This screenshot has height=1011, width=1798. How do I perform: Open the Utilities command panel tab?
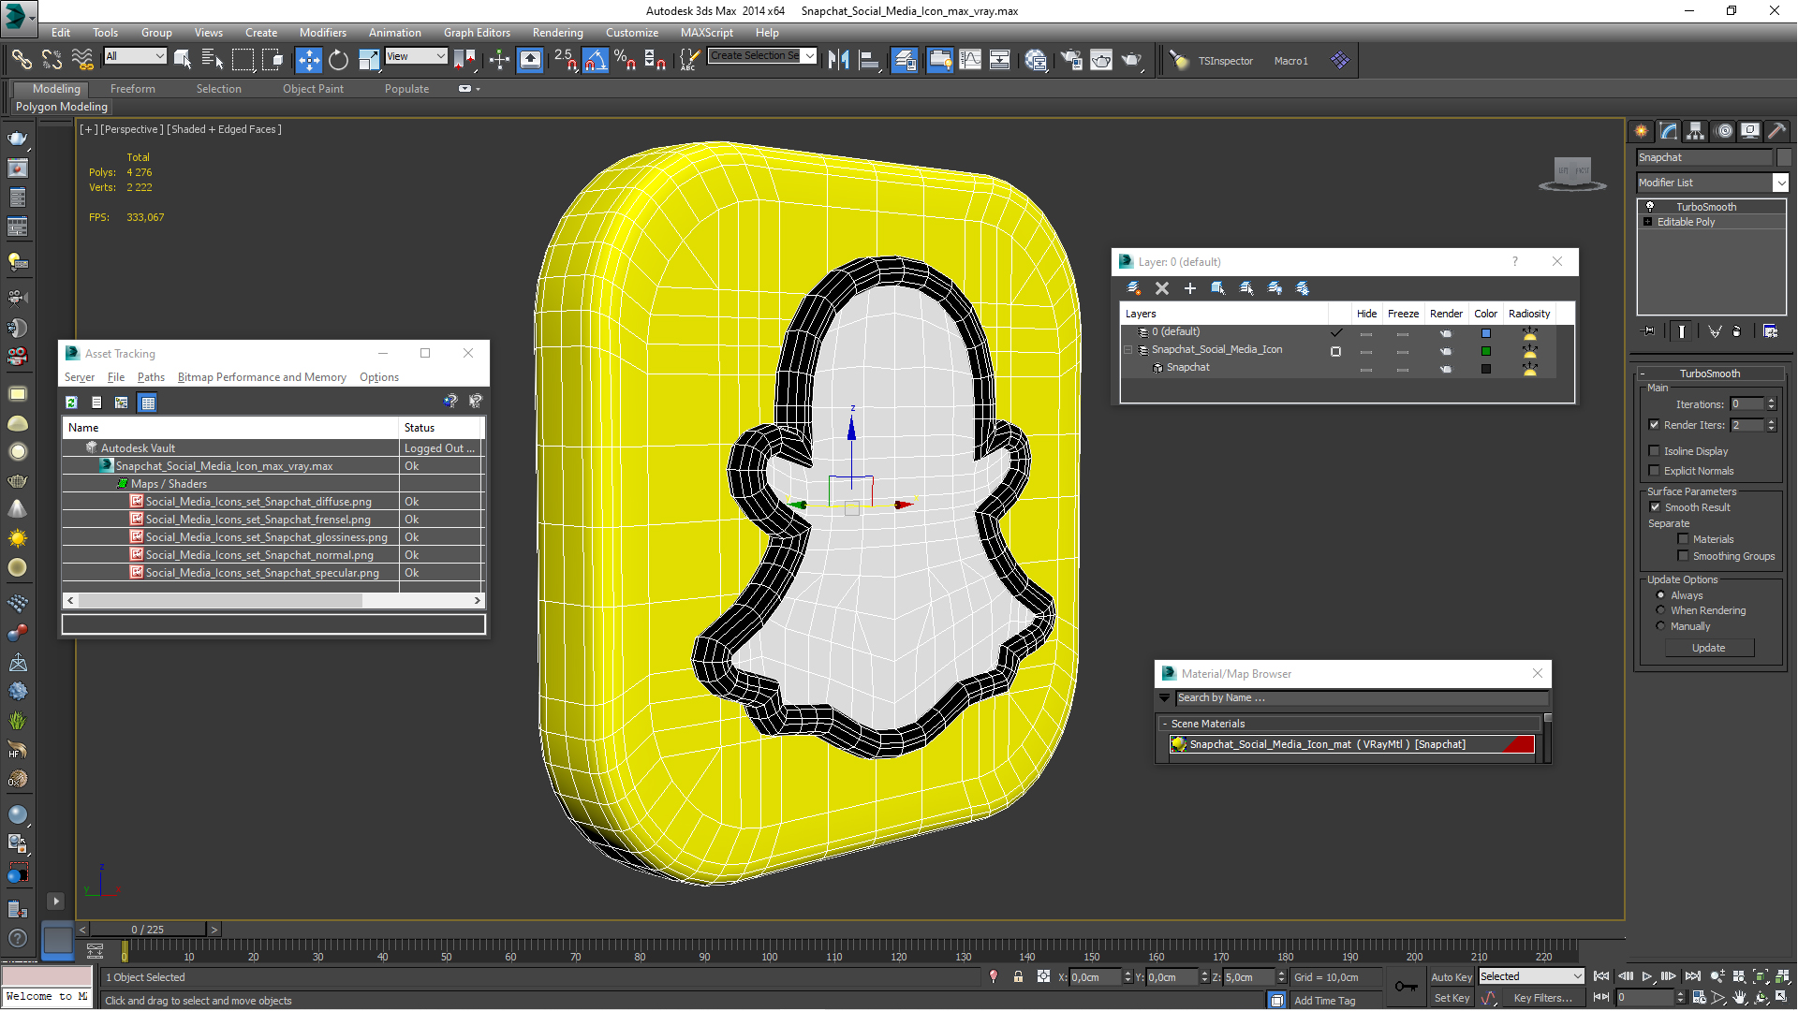[1776, 131]
